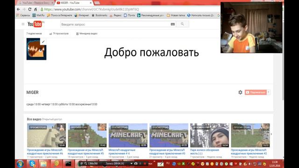299x168 pixels.
Task: Open the Windows Start menu
Action: point(20,164)
